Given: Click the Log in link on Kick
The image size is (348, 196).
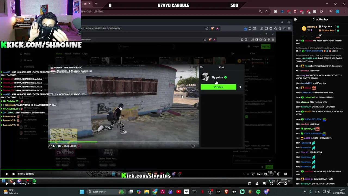Looking at the screenshot, I should click(256, 47).
